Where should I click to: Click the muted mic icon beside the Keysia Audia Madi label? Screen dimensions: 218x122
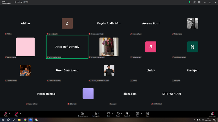point(90,34)
